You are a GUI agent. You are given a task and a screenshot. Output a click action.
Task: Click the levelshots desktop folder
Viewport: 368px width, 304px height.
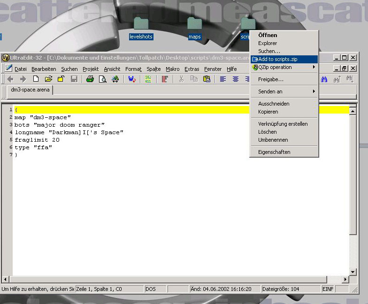141,29
